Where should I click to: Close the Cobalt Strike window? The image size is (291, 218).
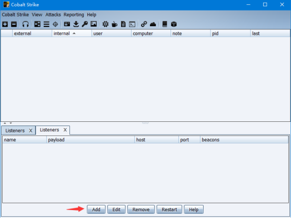click(x=282, y=5)
